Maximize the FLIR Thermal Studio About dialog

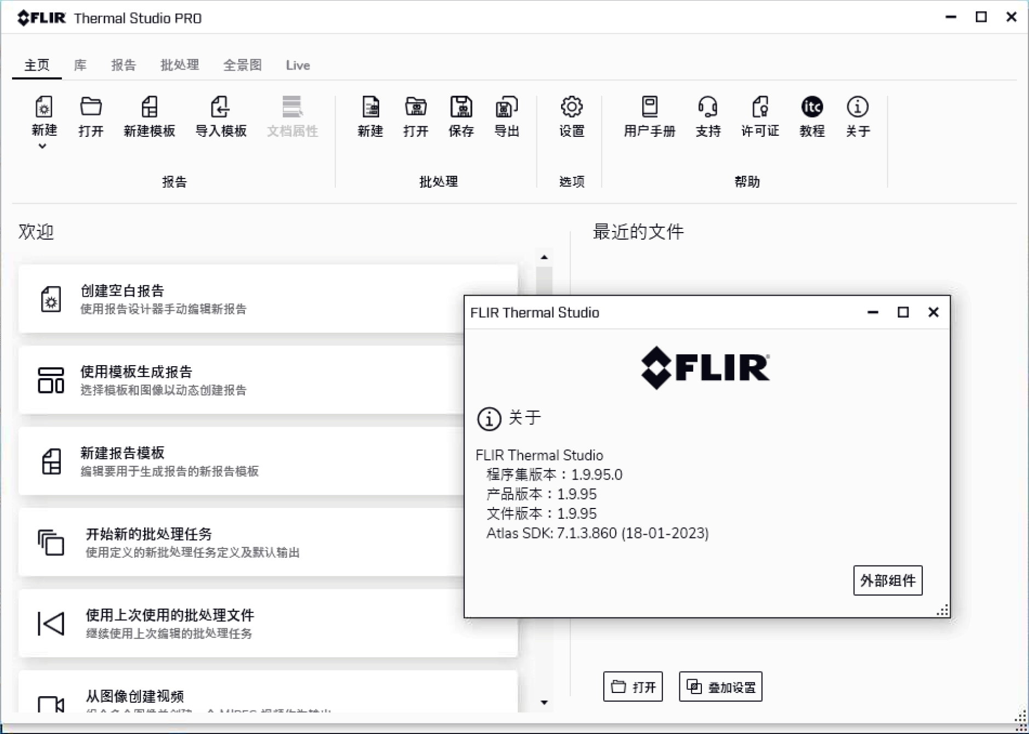[x=903, y=312]
